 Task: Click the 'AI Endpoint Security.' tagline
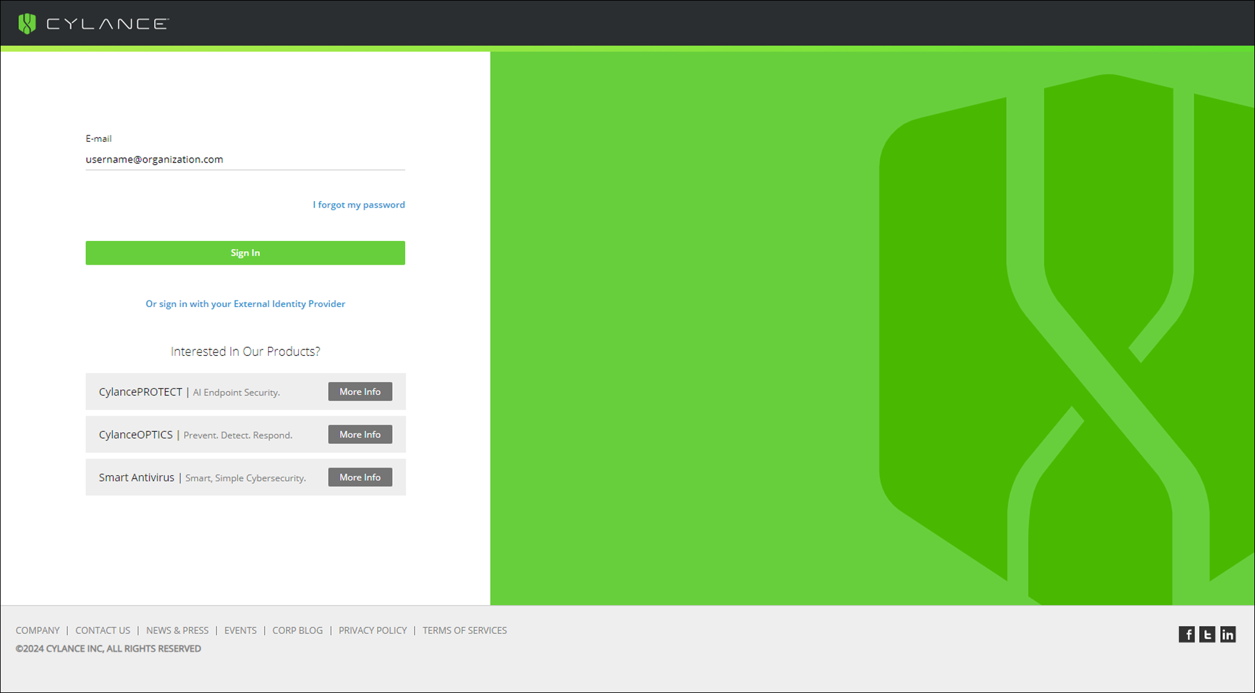click(237, 392)
